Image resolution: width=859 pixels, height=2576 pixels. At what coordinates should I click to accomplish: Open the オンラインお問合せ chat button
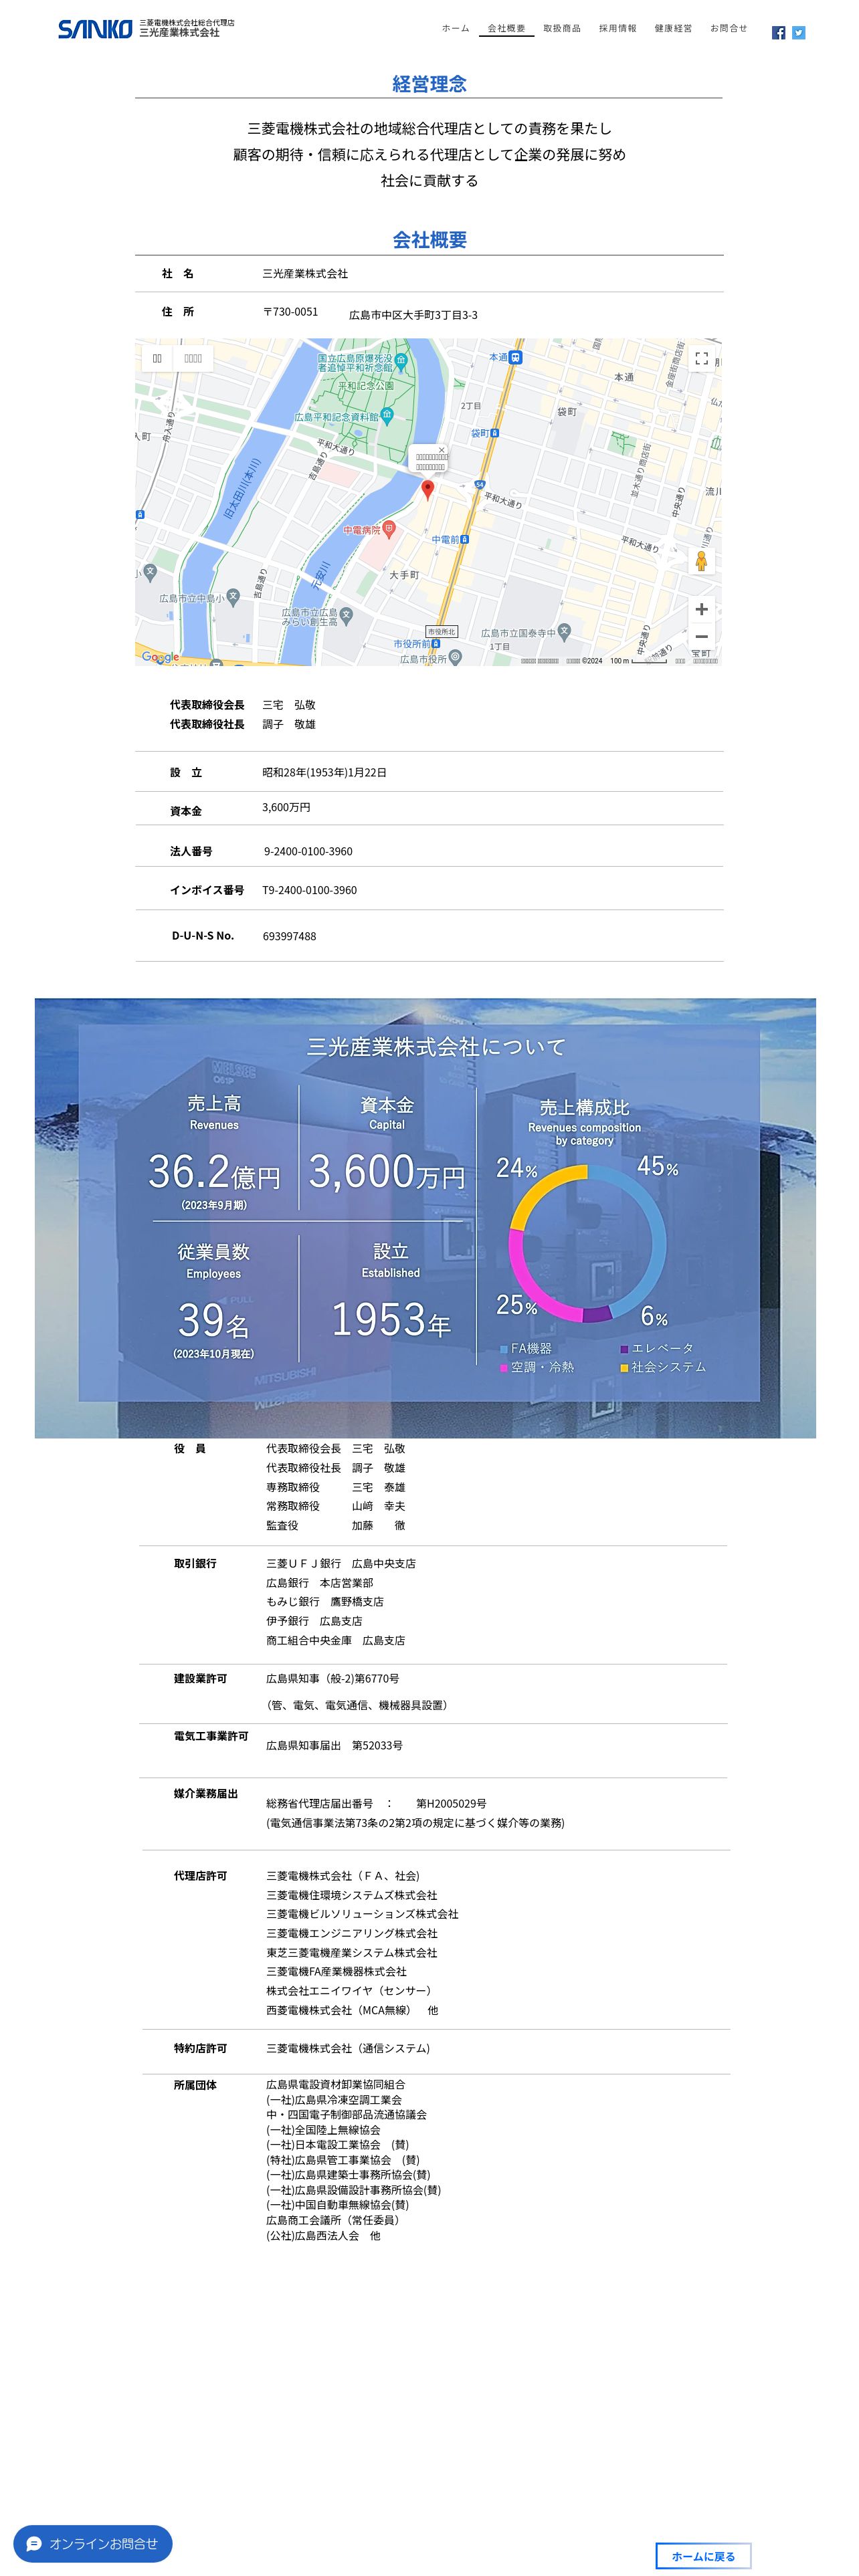click(93, 2543)
